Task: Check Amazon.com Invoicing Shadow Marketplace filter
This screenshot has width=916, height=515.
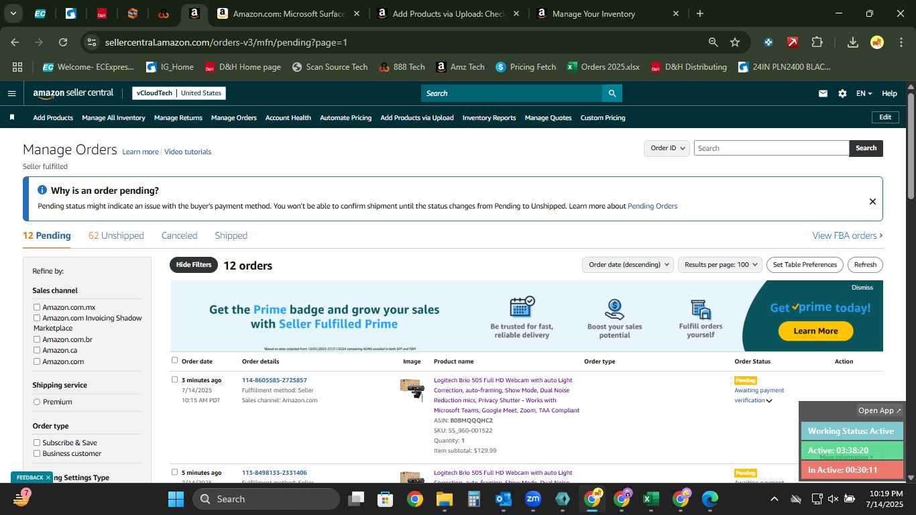Action: 38,318
